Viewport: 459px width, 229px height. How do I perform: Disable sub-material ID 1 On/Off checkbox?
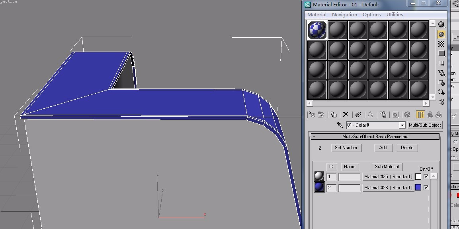426,176
